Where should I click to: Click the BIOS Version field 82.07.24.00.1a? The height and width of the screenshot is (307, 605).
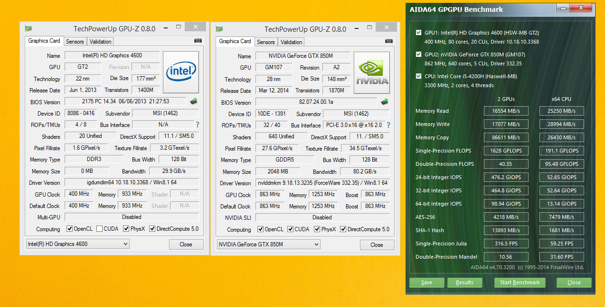(316, 102)
